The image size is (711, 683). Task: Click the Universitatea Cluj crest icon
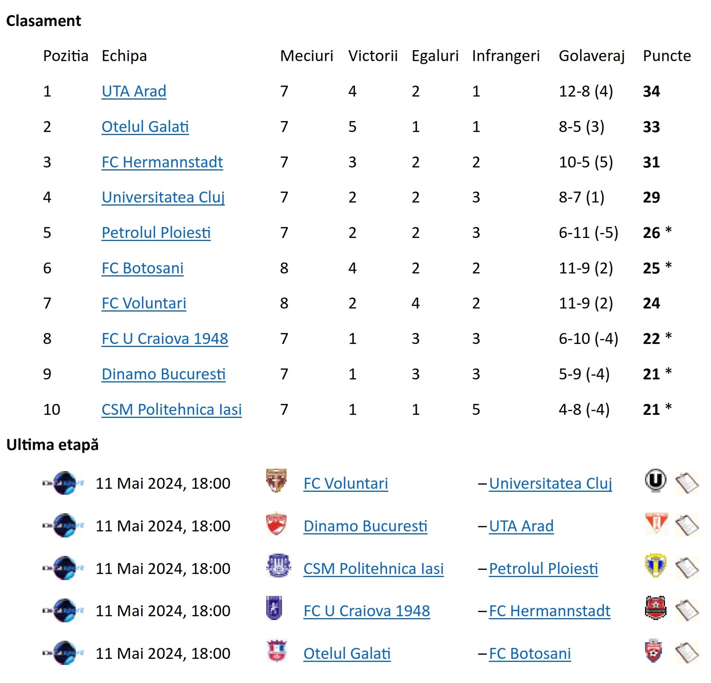tap(656, 480)
